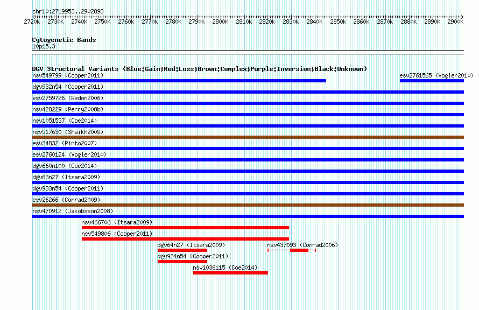479x310 pixels.
Task: Click the nsv437093 (Conrad2006) red glyph
Action: [292, 250]
